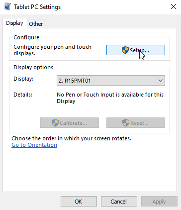Expand the dropdown chevron beside R15PMT01
This screenshot has height=210, width=181.
tap(160, 81)
